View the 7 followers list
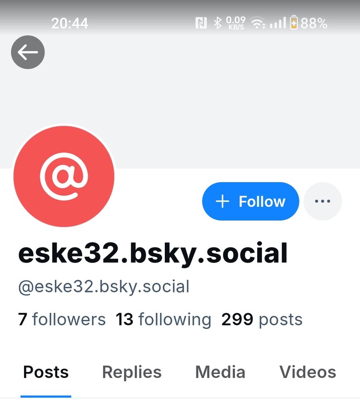Screen dimensions: 360x400 click(62, 319)
